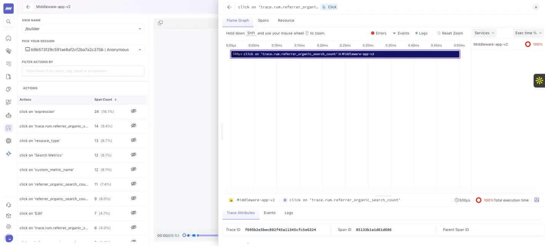Open the Pick Your Session dropdown
Screen dimensions: 545x246
[x=83, y=50]
